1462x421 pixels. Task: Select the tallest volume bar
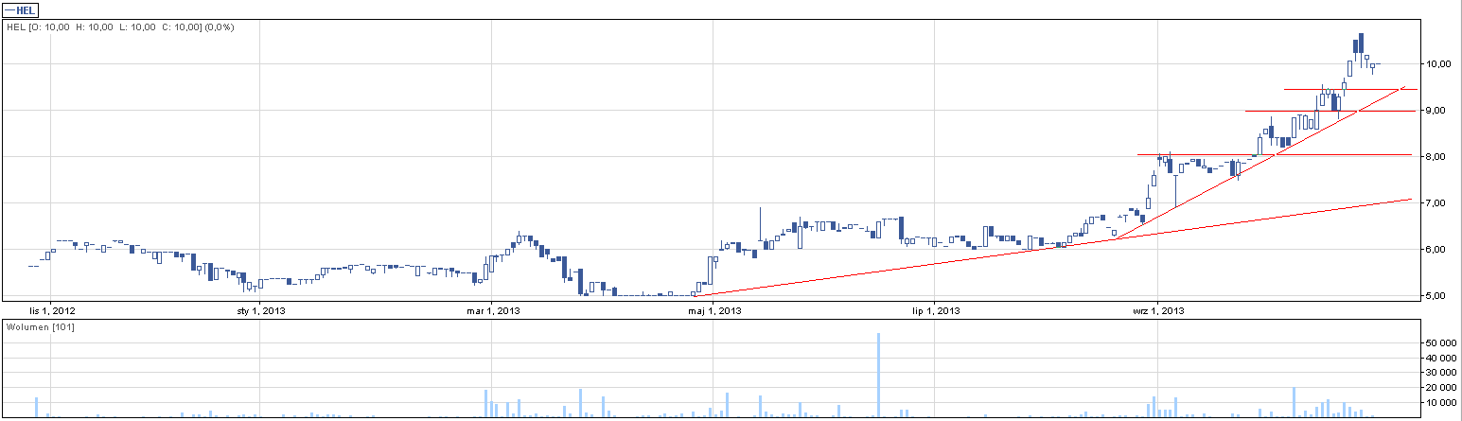pos(878,375)
